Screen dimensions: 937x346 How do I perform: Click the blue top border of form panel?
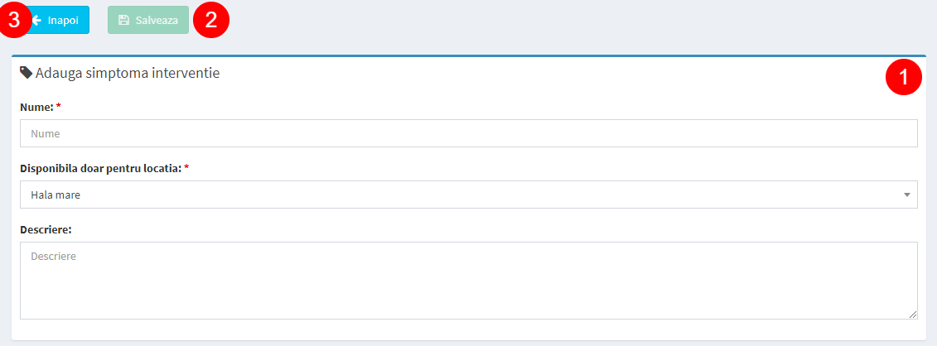coord(469,56)
